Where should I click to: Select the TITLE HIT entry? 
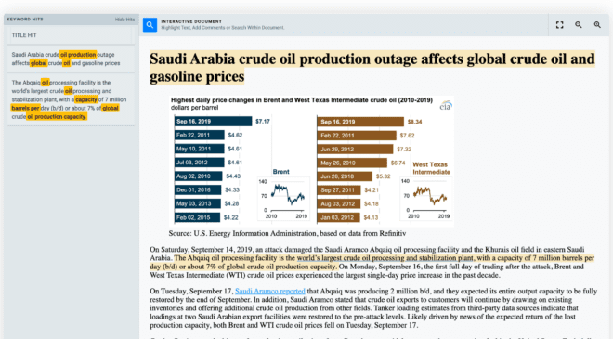71,35
